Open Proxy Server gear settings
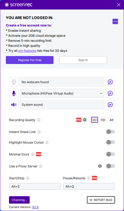The width and height of the screenshot is (124, 211). point(100,166)
